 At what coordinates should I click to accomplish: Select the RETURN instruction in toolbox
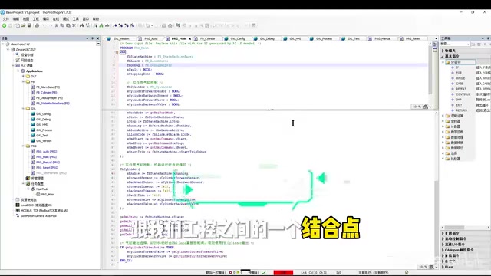click(461, 110)
